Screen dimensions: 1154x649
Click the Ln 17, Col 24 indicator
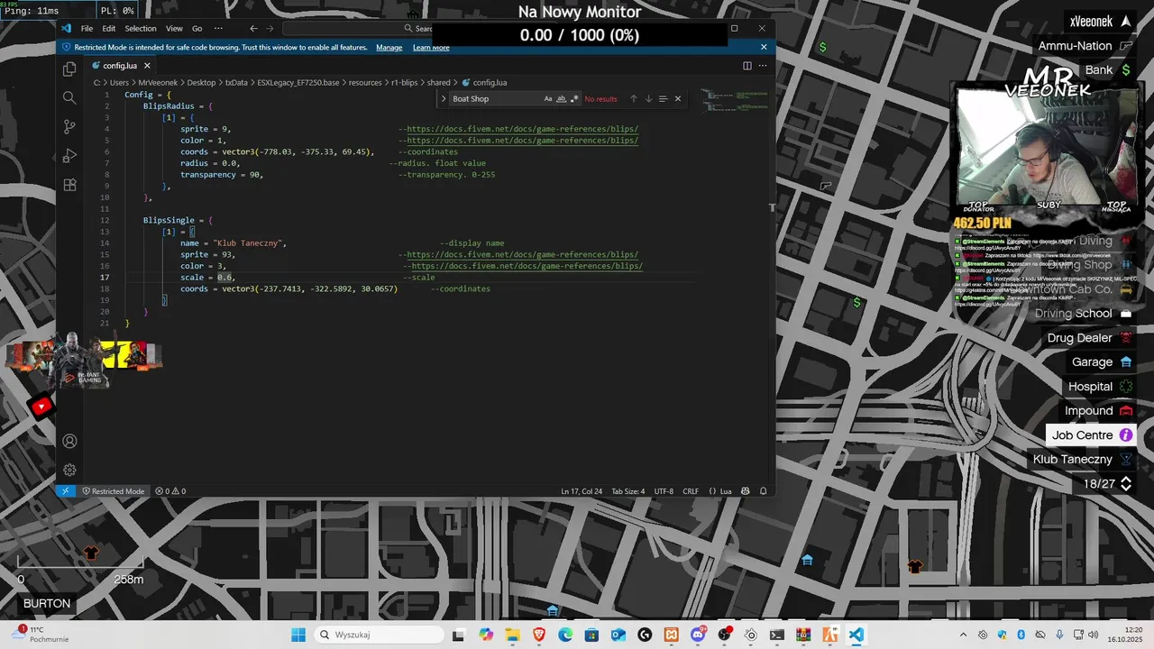tap(582, 491)
